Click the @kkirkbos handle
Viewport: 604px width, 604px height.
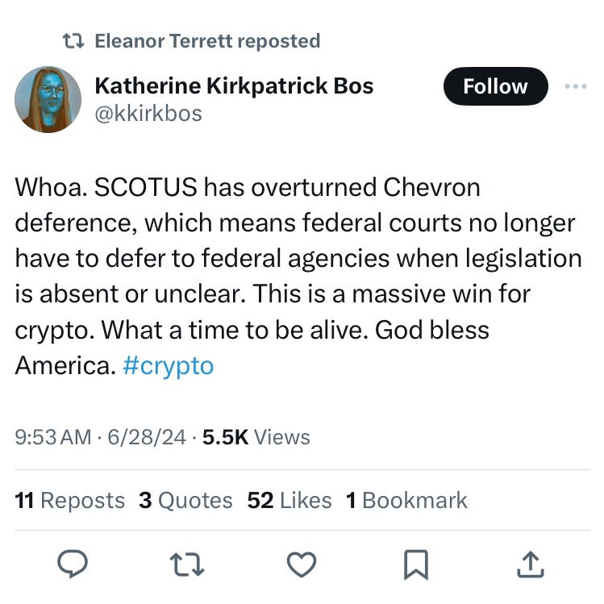point(148,114)
